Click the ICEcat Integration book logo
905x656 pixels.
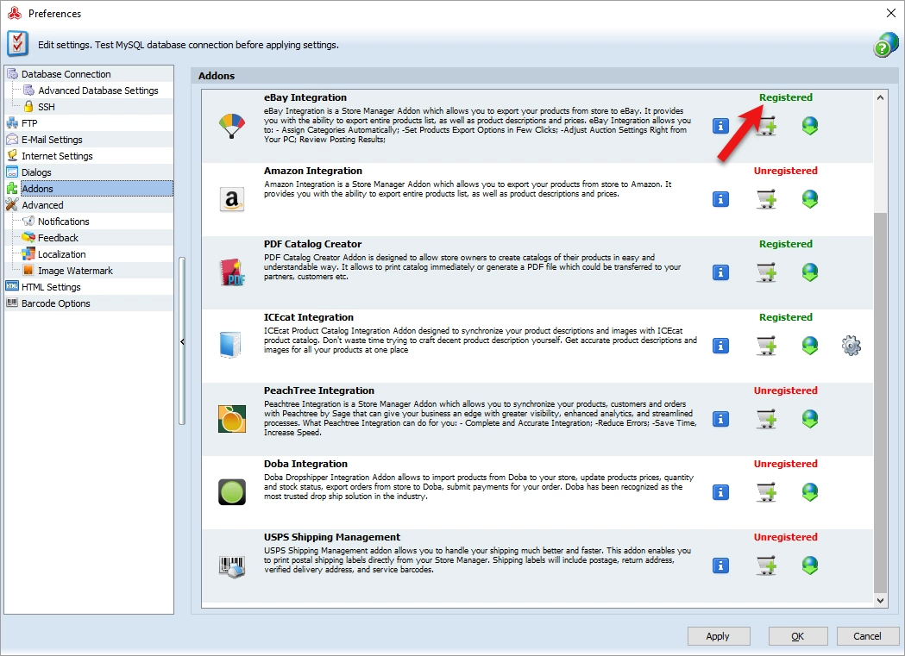[x=230, y=346]
